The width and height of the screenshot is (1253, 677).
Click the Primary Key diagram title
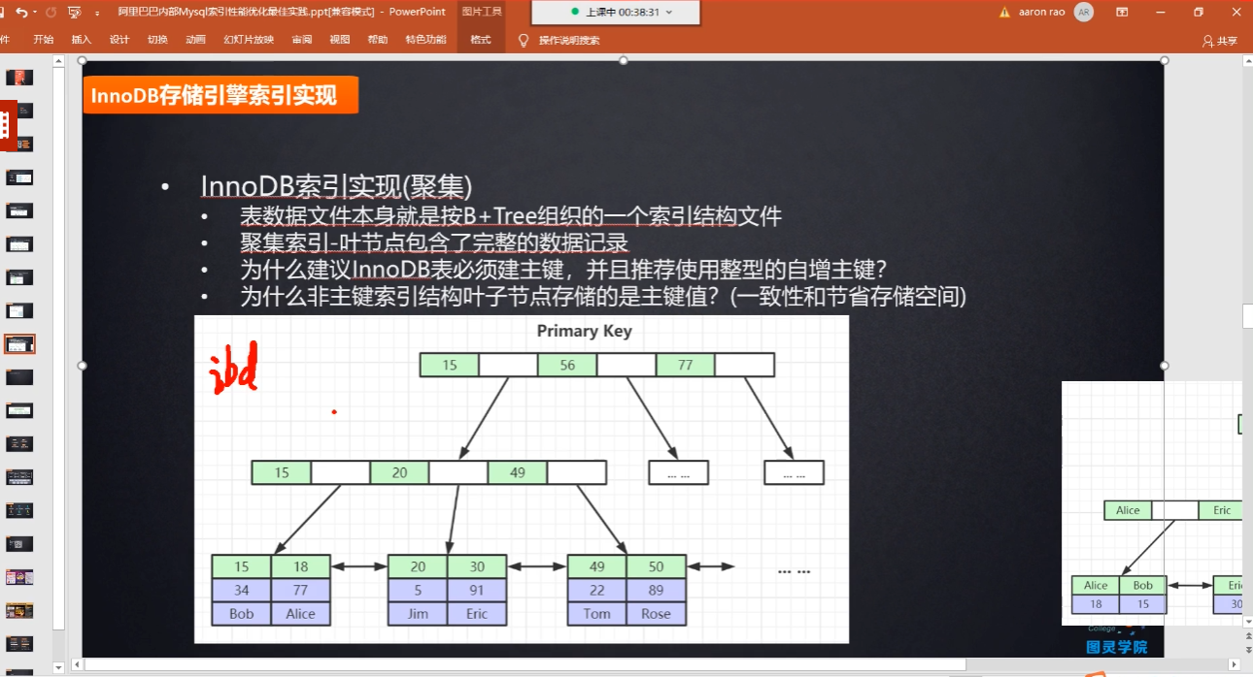pyautogui.click(x=584, y=331)
